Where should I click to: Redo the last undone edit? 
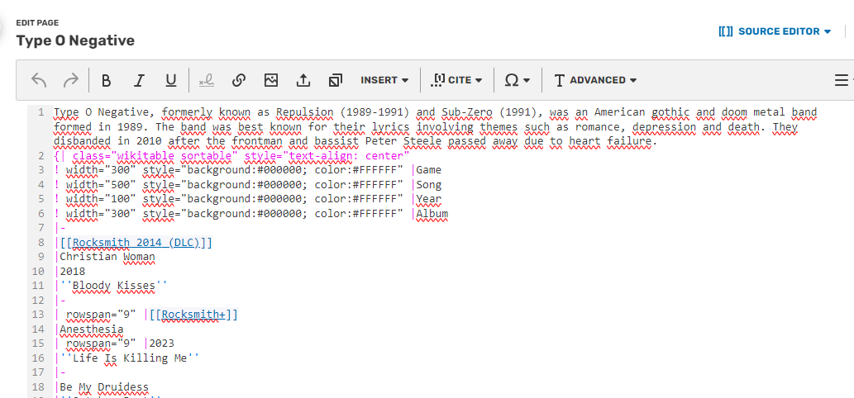click(71, 80)
